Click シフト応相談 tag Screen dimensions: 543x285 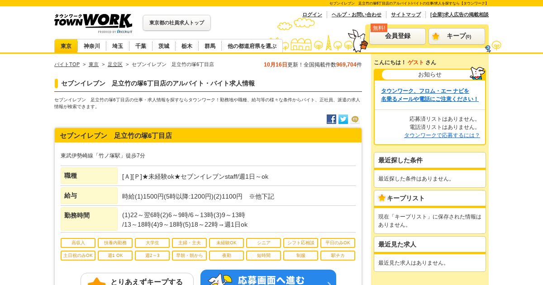[300, 243]
